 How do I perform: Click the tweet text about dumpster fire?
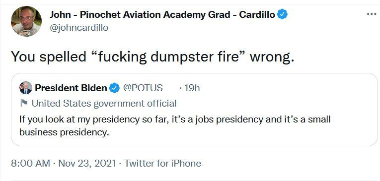point(152,57)
